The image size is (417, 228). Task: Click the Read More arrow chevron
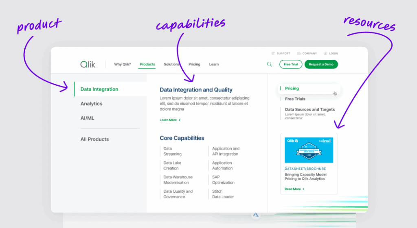[303, 189]
